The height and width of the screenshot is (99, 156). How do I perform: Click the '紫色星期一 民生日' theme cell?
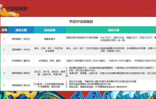(21, 39)
